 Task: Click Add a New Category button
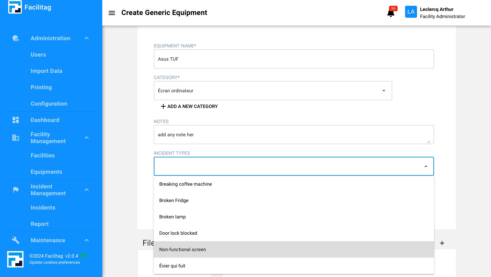click(189, 106)
